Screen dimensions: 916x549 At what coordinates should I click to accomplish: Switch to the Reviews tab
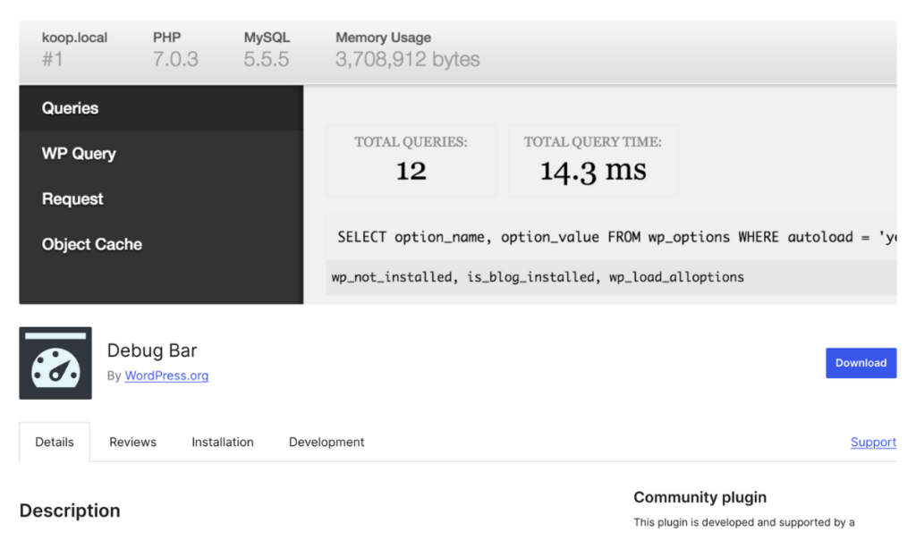click(x=131, y=442)
